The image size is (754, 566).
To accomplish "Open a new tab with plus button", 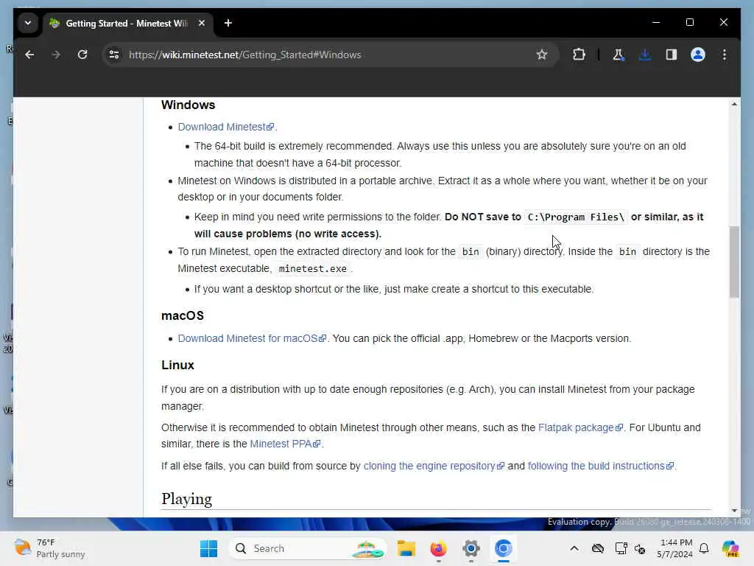I will pos(228,23).
